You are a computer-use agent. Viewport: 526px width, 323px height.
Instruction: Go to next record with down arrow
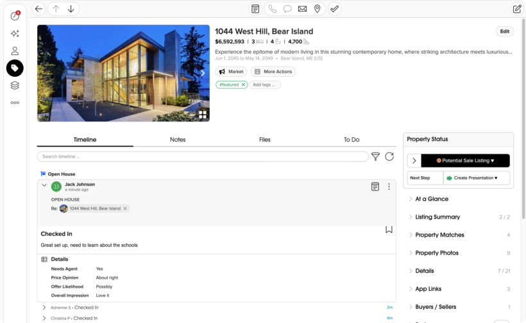[x=71, y=9]
